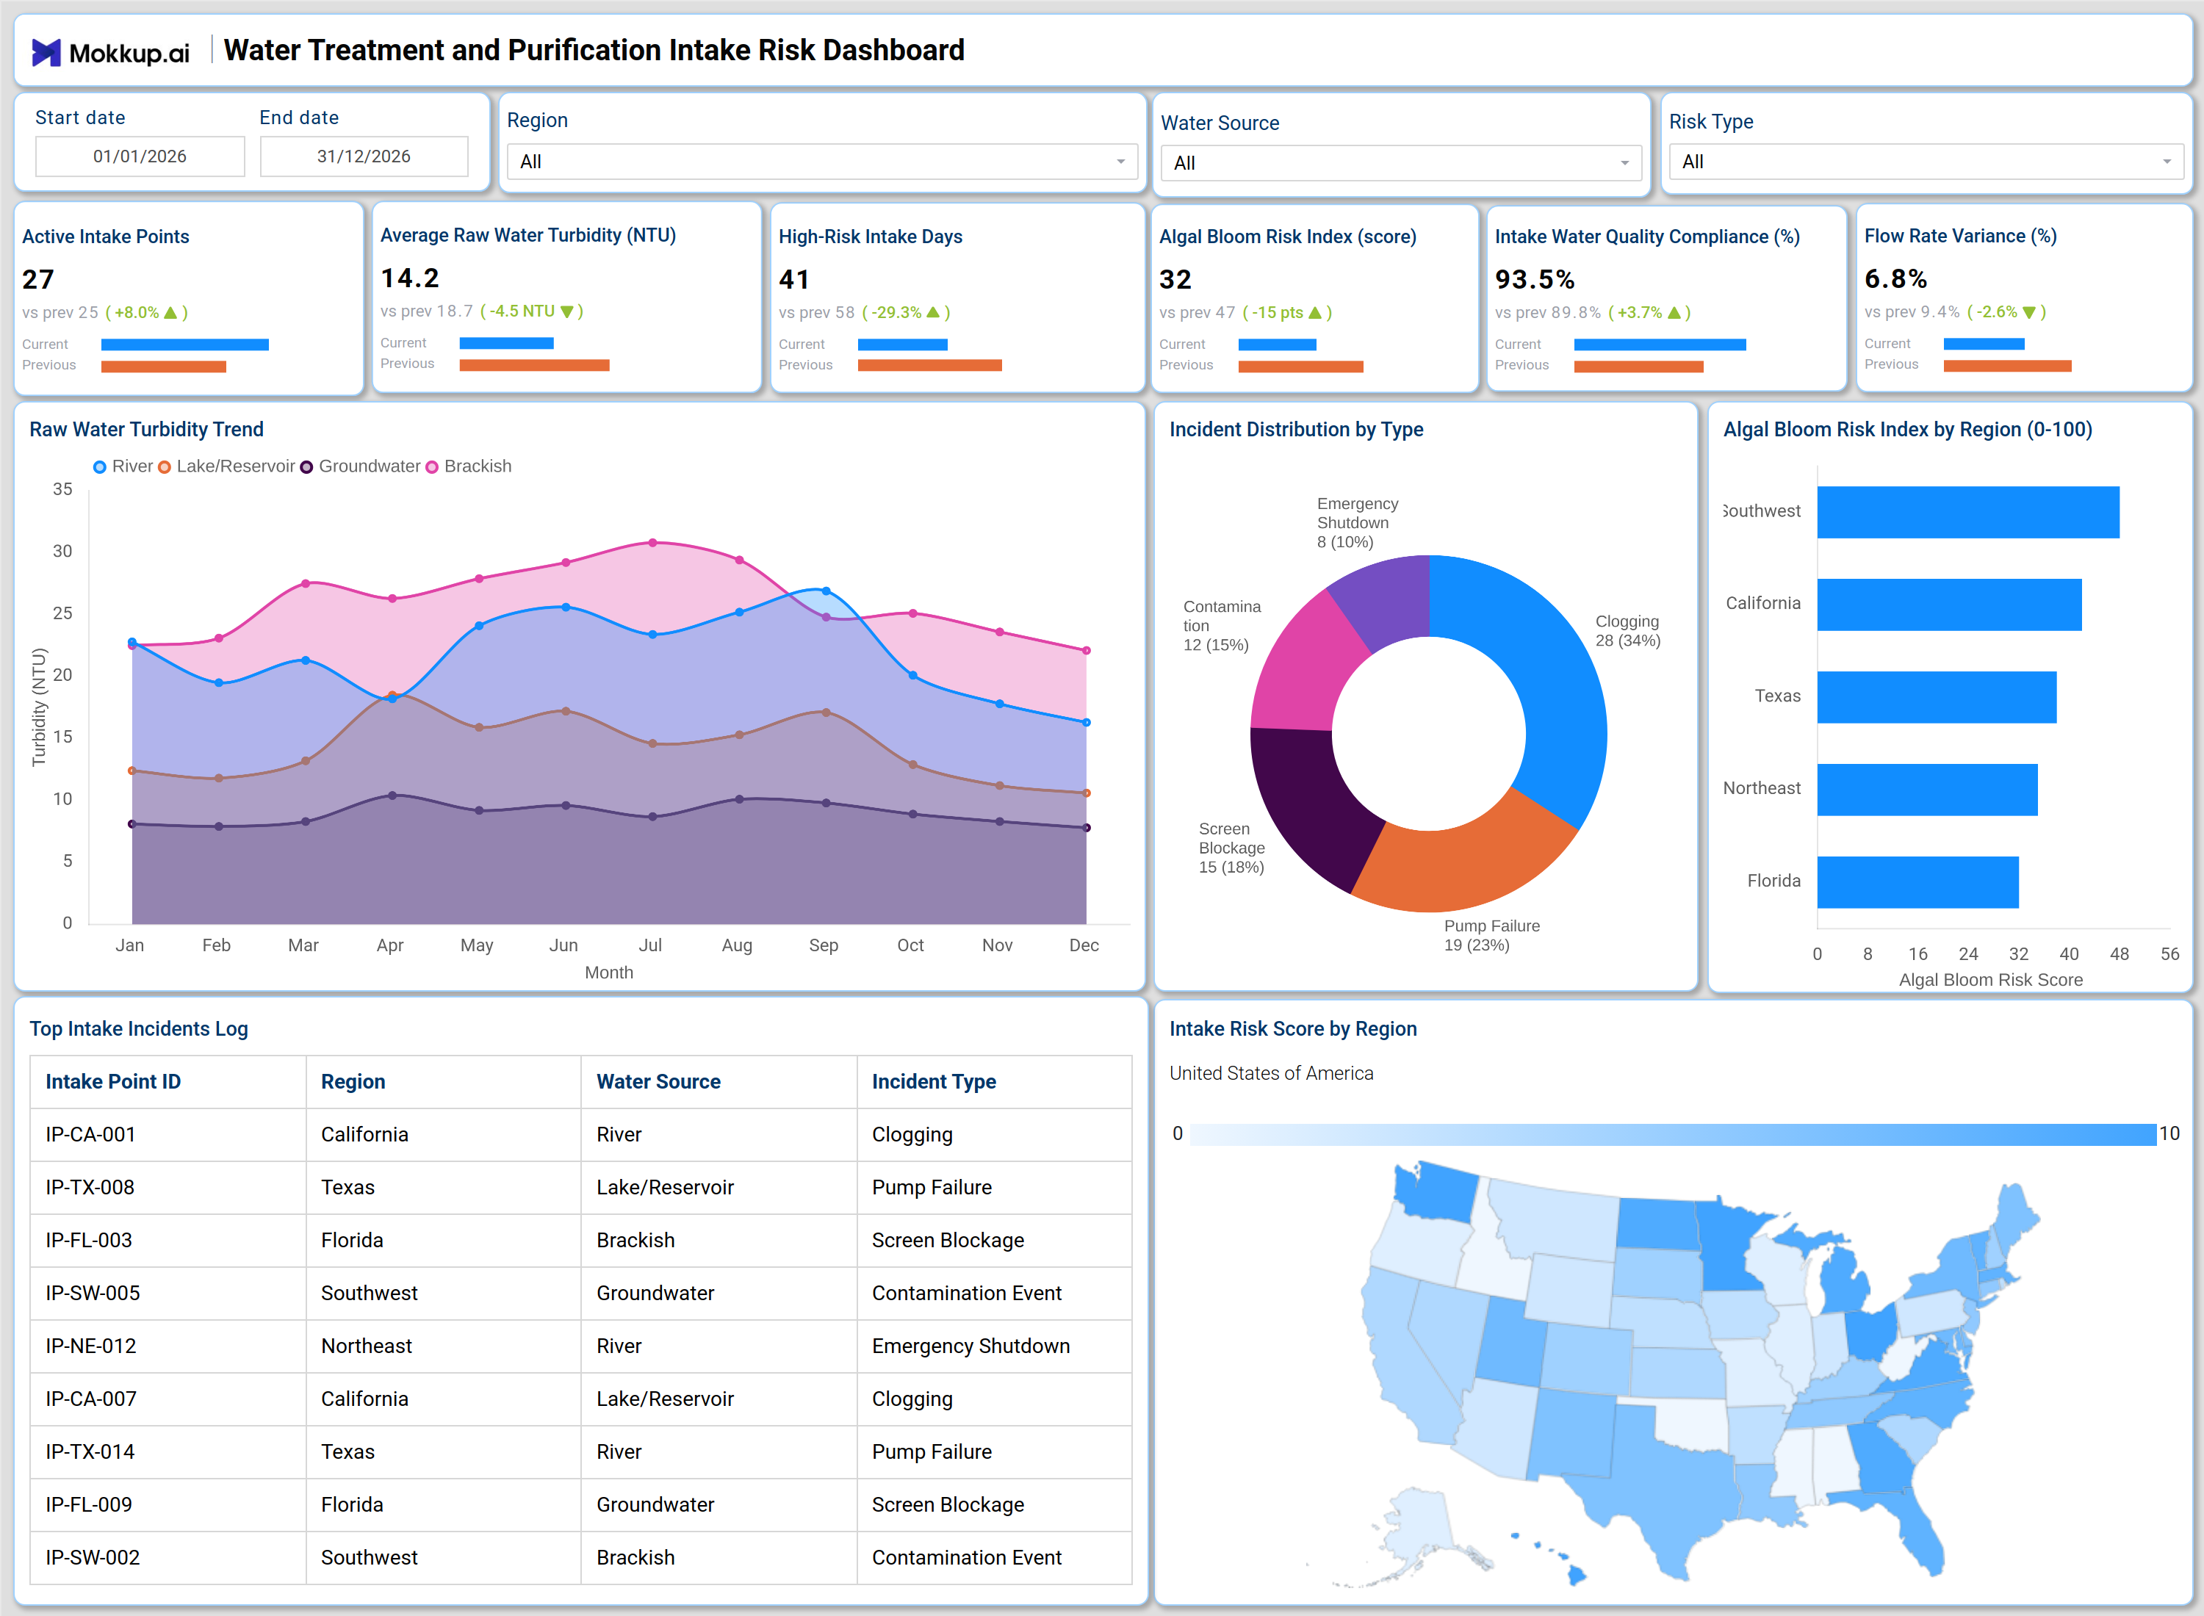Click the End date input field
The image size is (2204, 1616).
[364, 156]
